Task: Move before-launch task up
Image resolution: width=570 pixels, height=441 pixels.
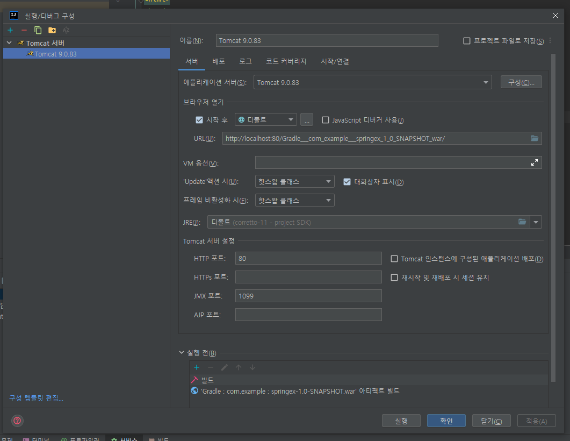Action: point(239,367)
